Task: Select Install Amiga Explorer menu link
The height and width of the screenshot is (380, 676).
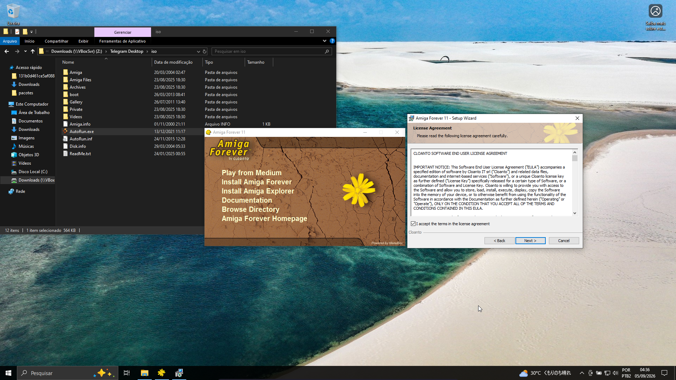Action: 258,191
